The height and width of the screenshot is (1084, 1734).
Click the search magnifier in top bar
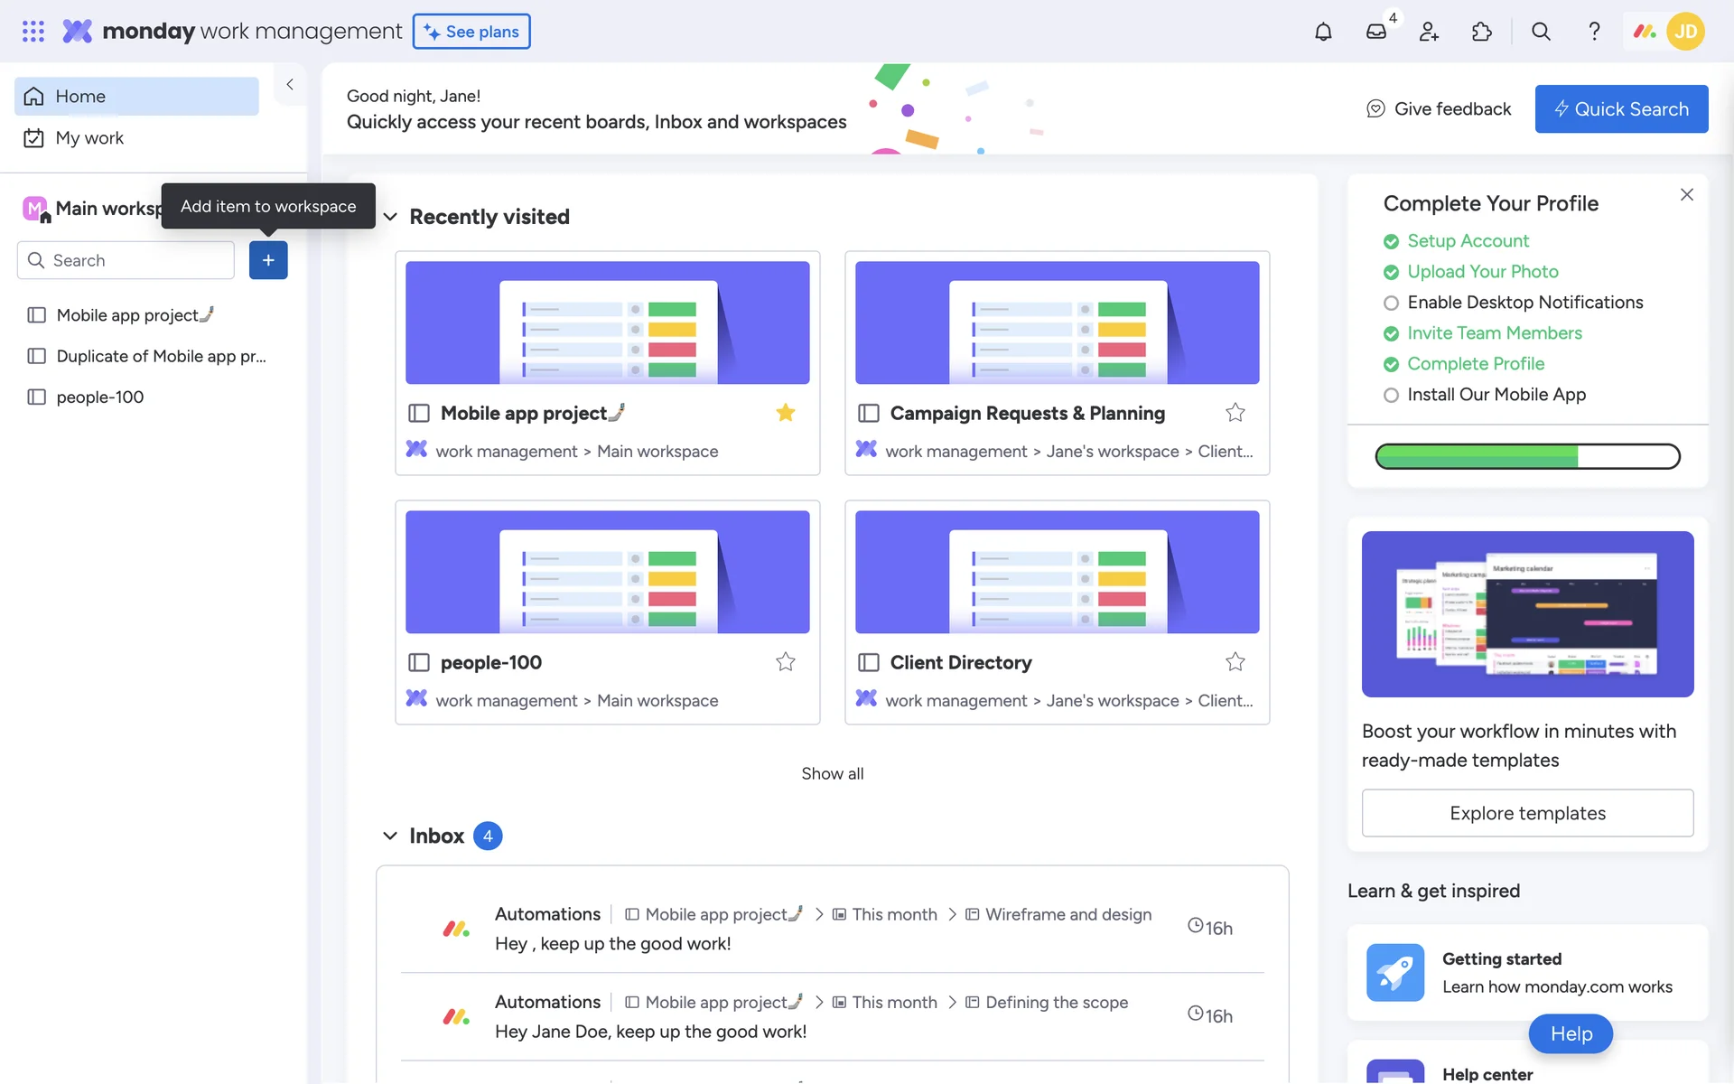(1541, 32)
